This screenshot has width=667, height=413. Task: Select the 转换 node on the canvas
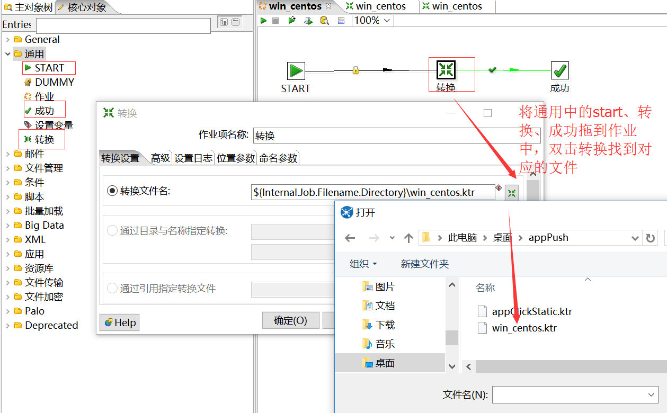click(x=446, y=70)
